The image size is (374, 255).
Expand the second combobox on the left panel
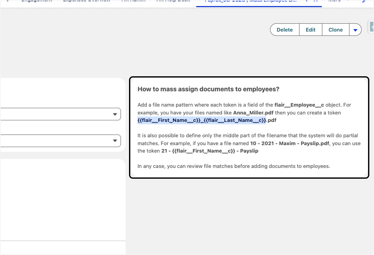[116, 141]
